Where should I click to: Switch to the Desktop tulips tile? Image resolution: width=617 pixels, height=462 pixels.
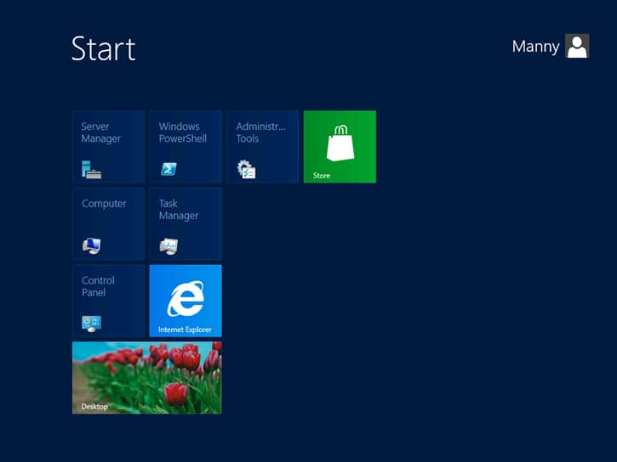147,378
